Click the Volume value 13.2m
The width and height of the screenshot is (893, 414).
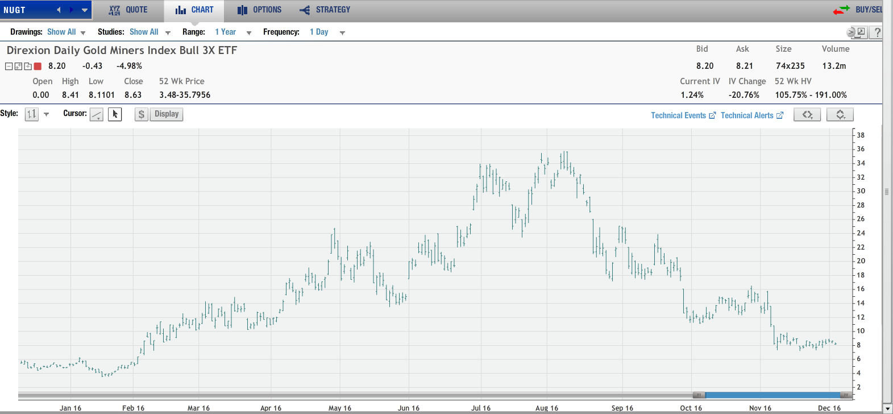click(x=834, y=66)
